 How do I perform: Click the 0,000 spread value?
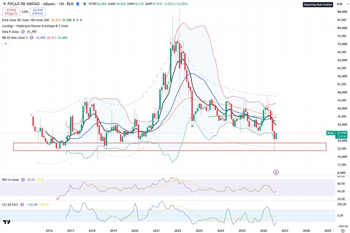coord(25,12)
